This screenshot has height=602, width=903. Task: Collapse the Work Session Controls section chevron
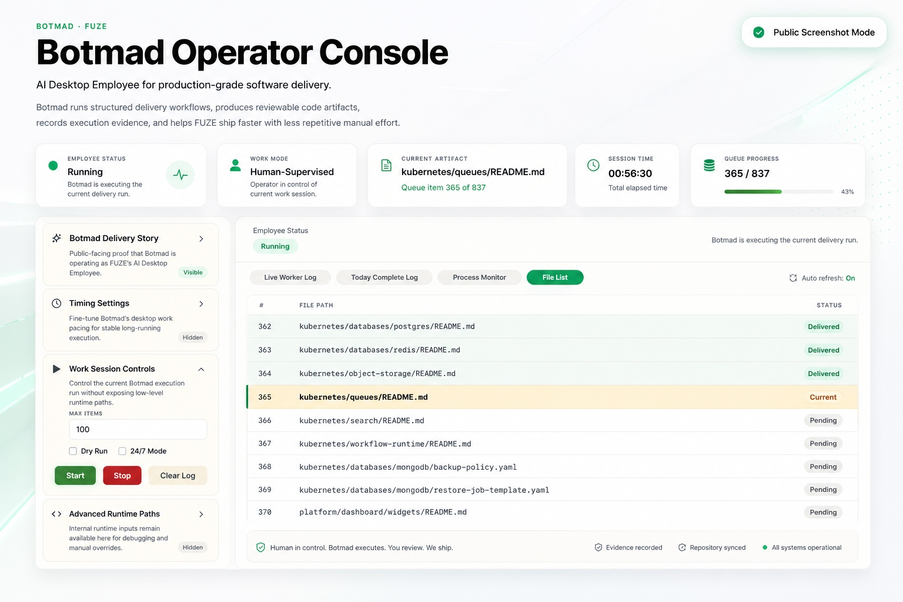coord(201,369)
